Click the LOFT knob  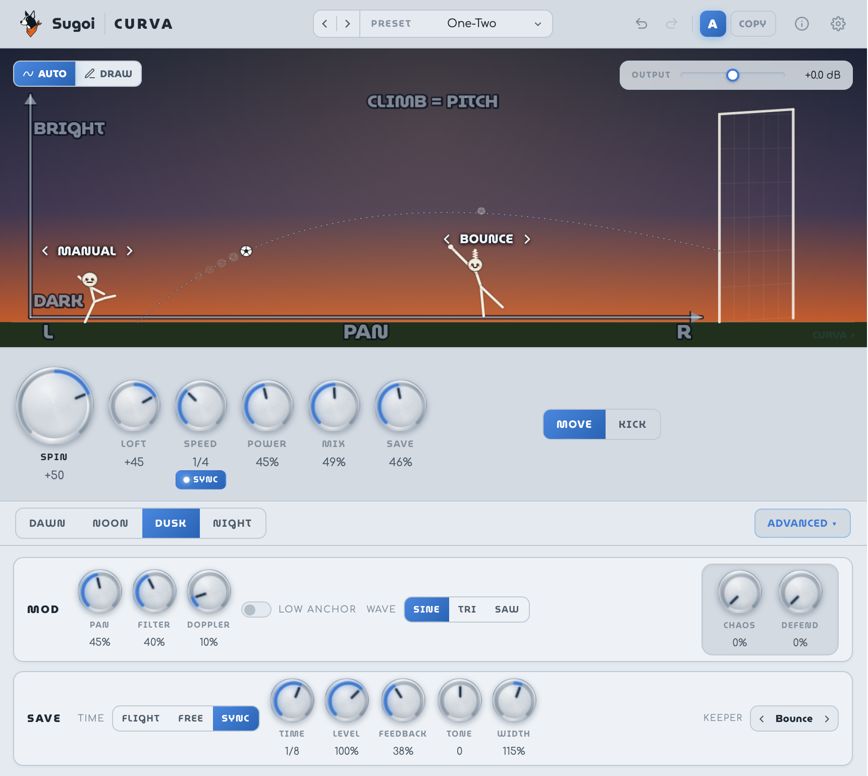(x=134, y=406)
